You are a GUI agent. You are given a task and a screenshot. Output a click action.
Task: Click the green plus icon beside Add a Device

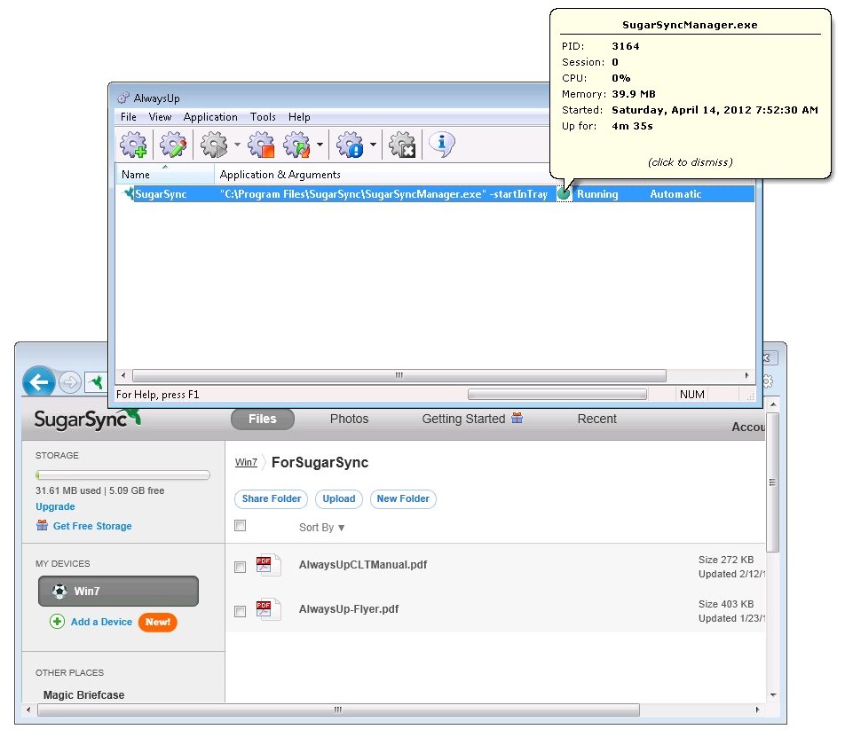click(x=57, y=622)
